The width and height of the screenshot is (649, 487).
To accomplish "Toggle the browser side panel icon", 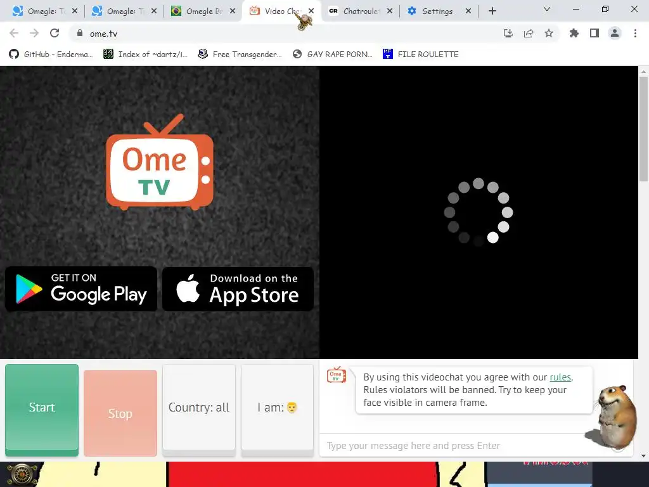I will pyautogui.click(x=594, y=33).
